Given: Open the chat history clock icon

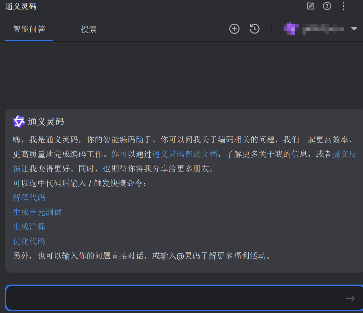Looking at the screenshot, I should coord(254,29).
